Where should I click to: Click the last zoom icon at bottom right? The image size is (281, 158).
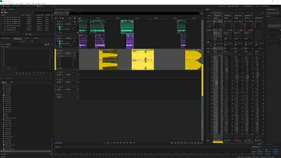(202, 143)
